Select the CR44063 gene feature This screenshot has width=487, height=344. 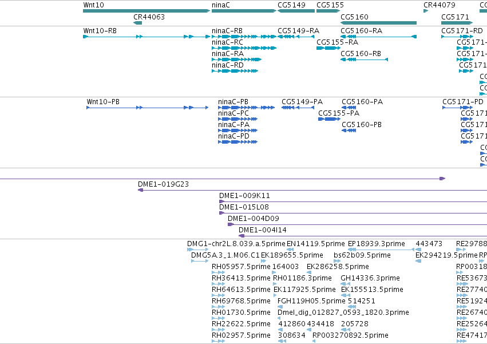pyautogui.click(x=137, y=23)
